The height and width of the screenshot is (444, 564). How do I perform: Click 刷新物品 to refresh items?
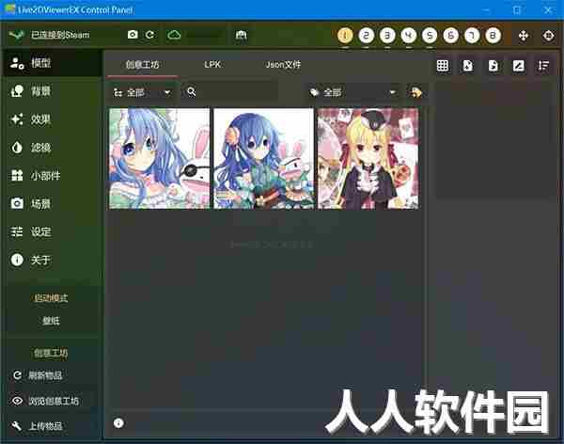(52, 375)
